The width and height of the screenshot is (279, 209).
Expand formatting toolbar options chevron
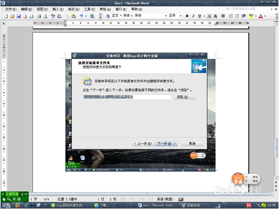[x=277, y=16]
